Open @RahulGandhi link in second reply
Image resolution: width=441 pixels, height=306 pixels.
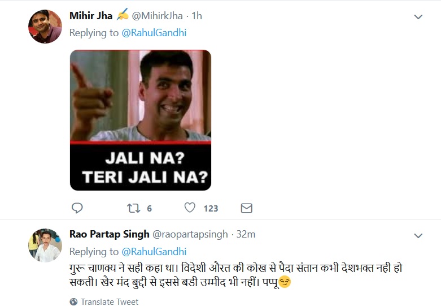pos(154,252)
